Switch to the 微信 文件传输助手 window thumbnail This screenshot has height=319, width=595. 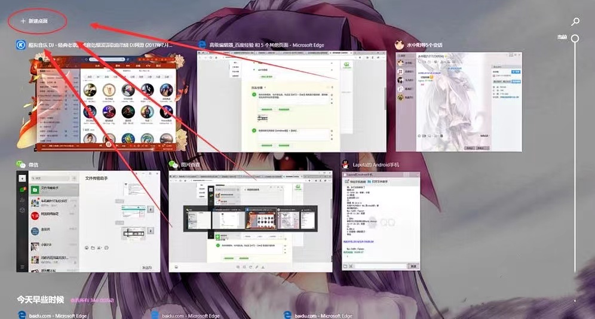click(x=88, y=221)
